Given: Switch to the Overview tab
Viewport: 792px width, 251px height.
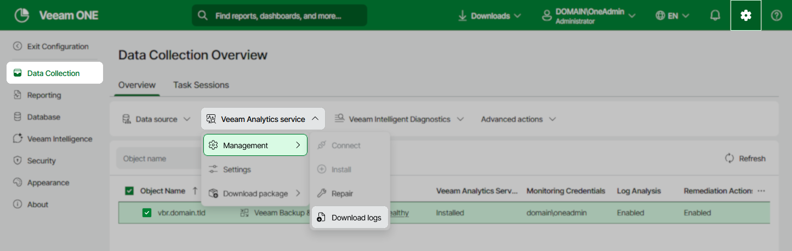Looking at the screenshot, I should pos(137,85).
